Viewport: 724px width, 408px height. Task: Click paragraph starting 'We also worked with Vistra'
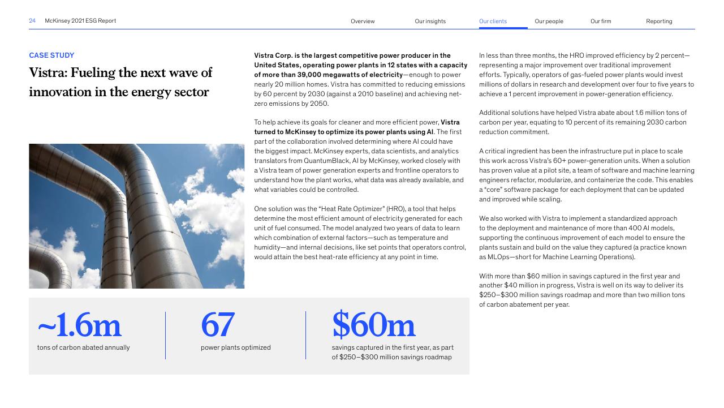click(x=583, y=238)
